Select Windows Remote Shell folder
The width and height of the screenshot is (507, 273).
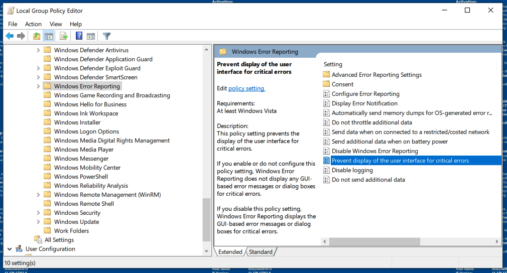coord(84,204)
